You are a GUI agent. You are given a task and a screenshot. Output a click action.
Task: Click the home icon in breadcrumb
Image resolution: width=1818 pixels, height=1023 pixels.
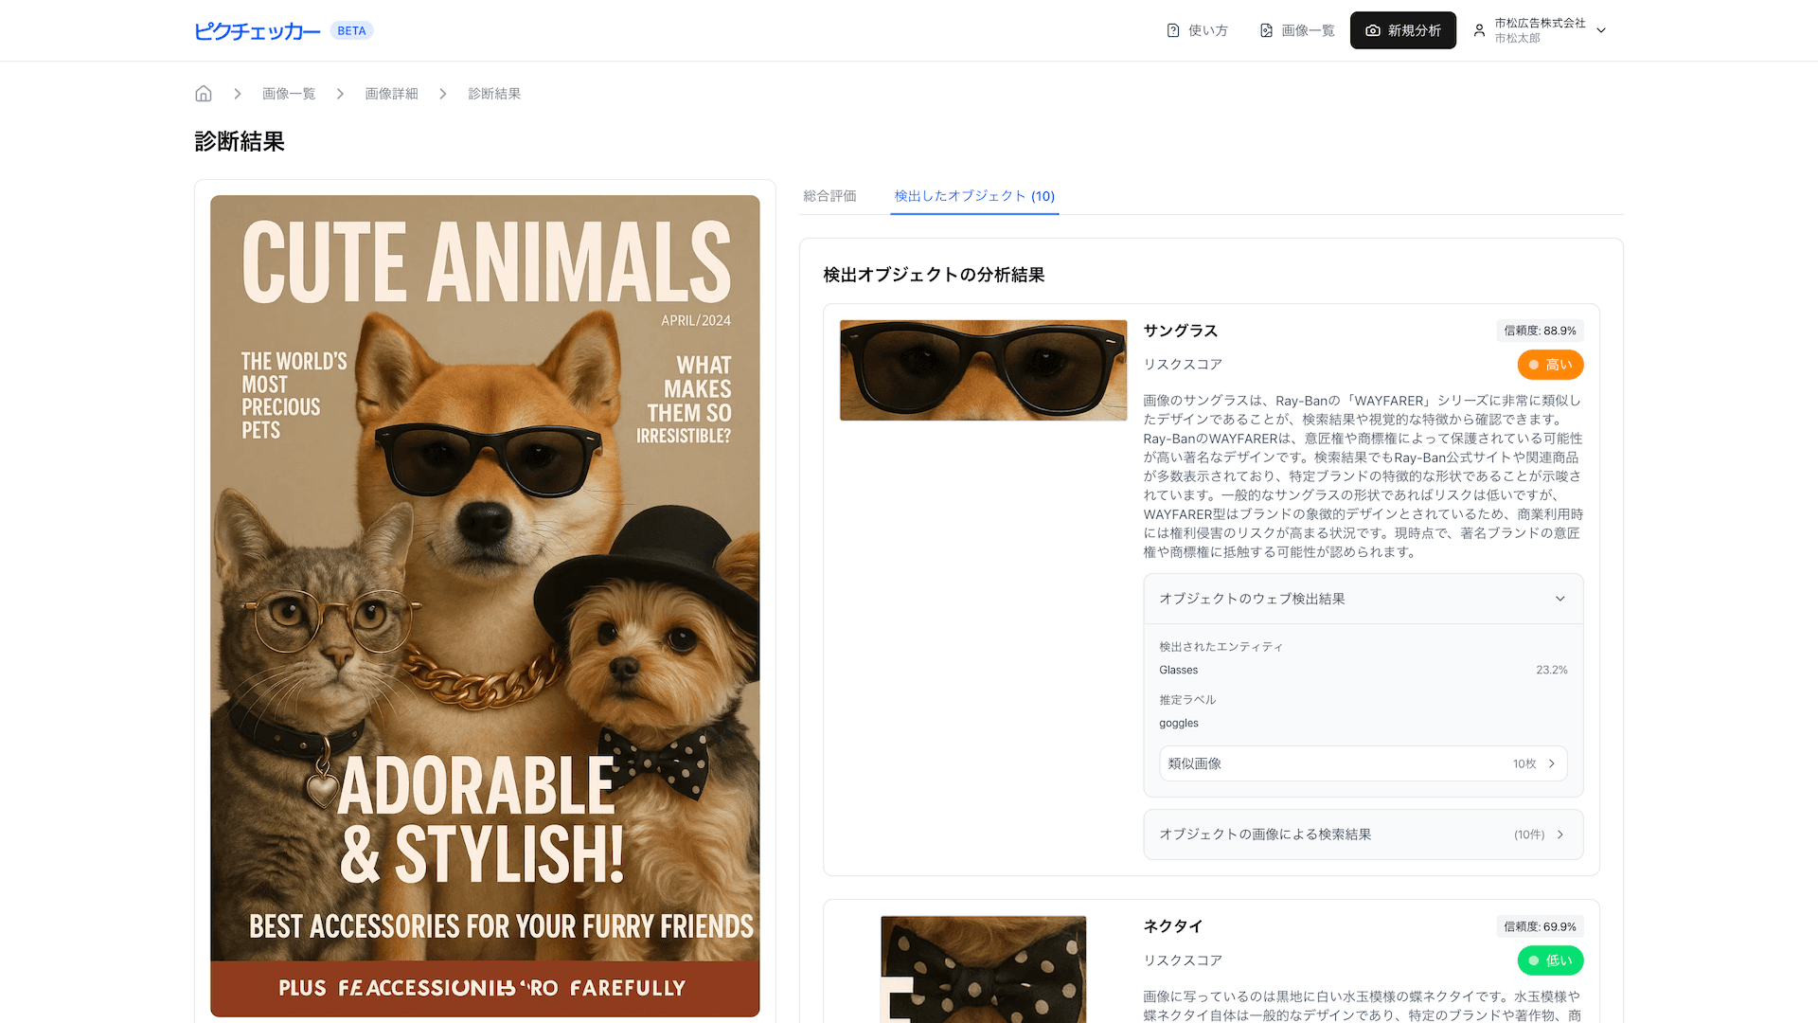point(203,94)
